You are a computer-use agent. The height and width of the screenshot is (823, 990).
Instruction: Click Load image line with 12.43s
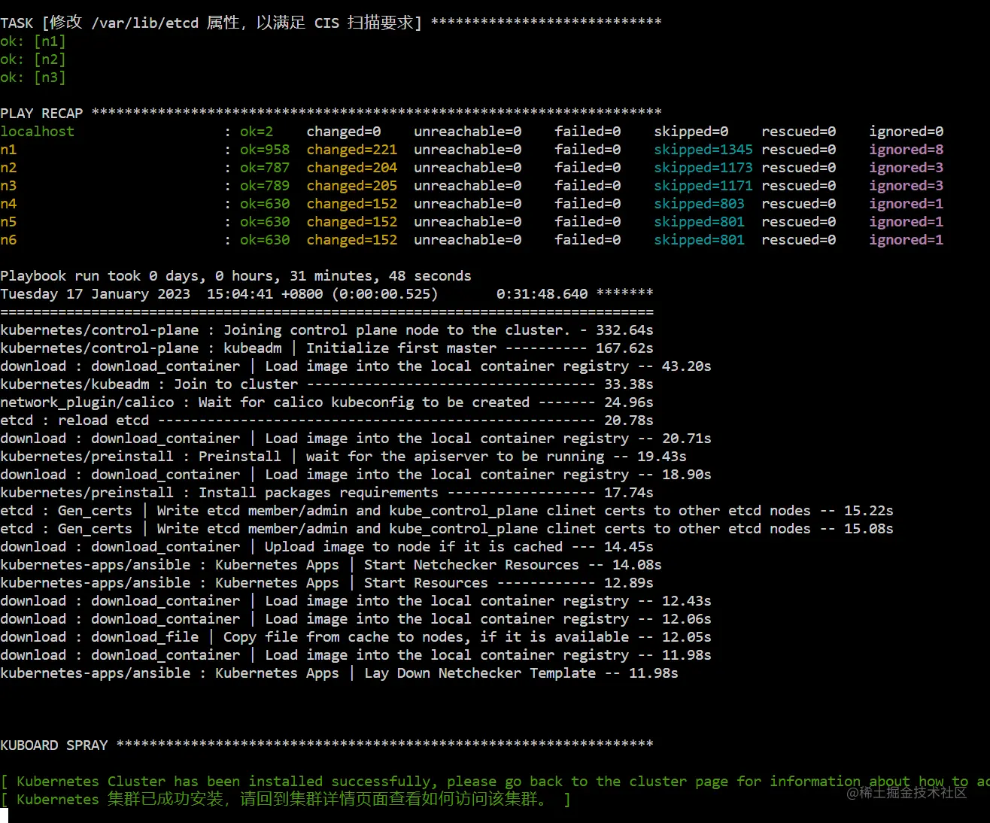pos(356,601)
